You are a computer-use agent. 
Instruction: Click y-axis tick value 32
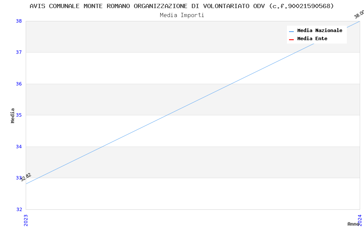(19, 209)
